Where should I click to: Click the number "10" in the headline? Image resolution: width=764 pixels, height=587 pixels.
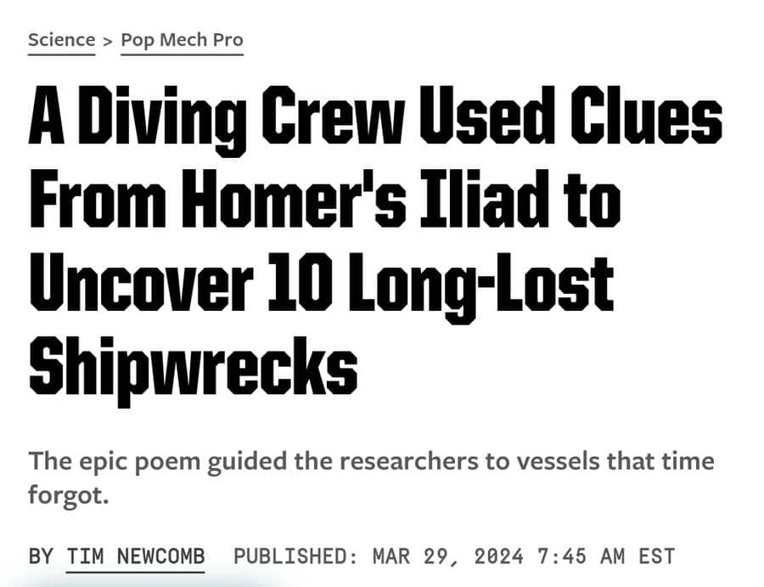[301, 281]
